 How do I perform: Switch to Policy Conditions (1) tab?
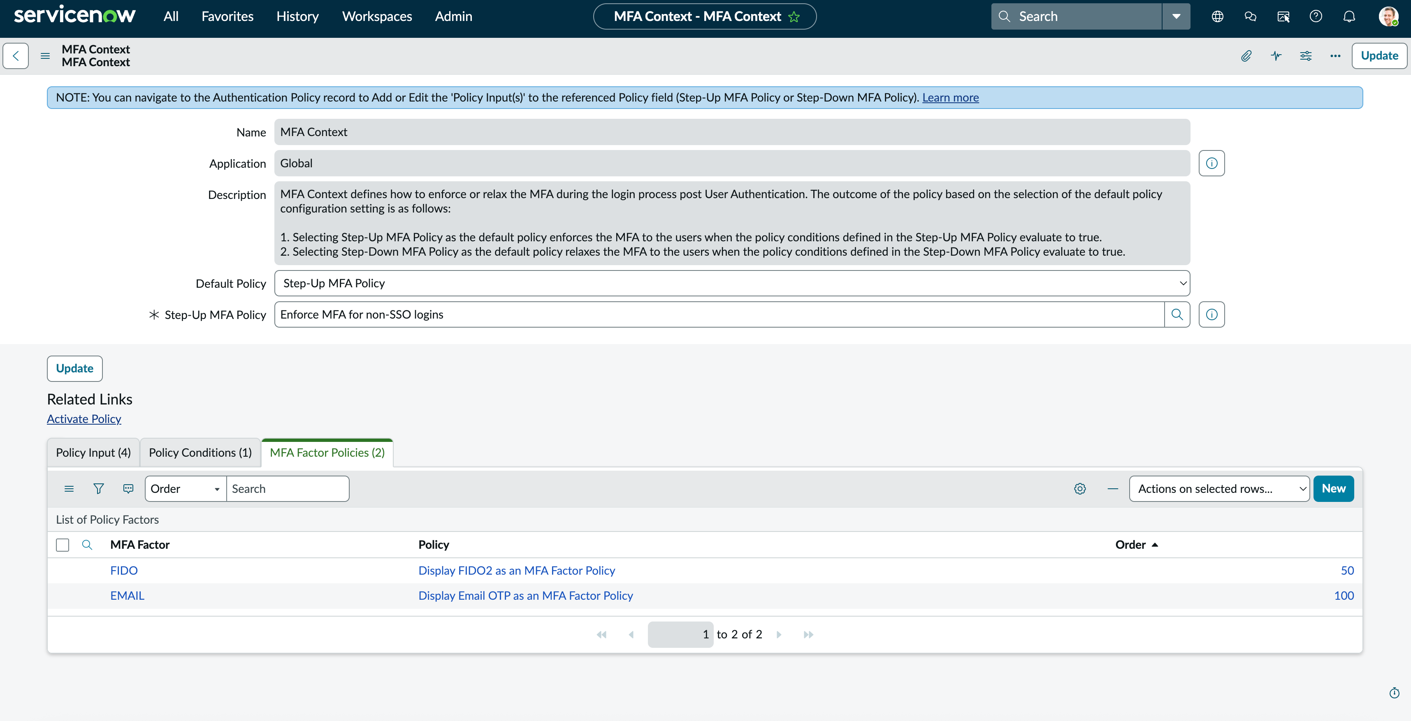200,453
